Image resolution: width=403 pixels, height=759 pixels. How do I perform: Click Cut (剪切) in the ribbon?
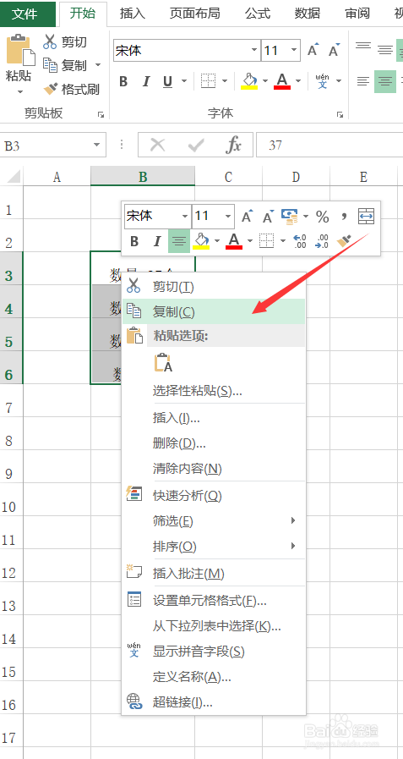65,41
